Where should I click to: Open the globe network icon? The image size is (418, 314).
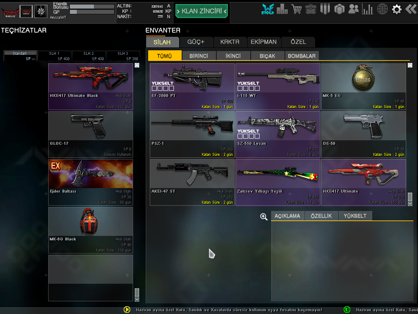pos(382,9)
